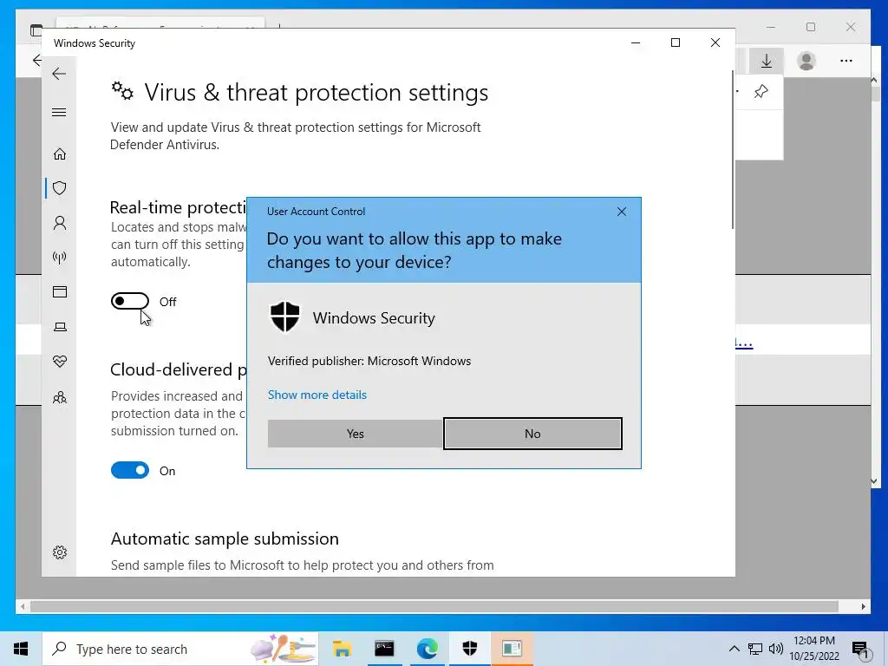Image resolution: width=888 pixels, height=666 pixels.
Task: Open Command Prompt from the taskbar
Action: pos(384,649)
